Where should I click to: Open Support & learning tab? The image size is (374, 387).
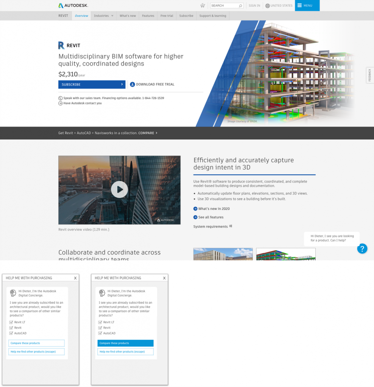pos(213,16)
